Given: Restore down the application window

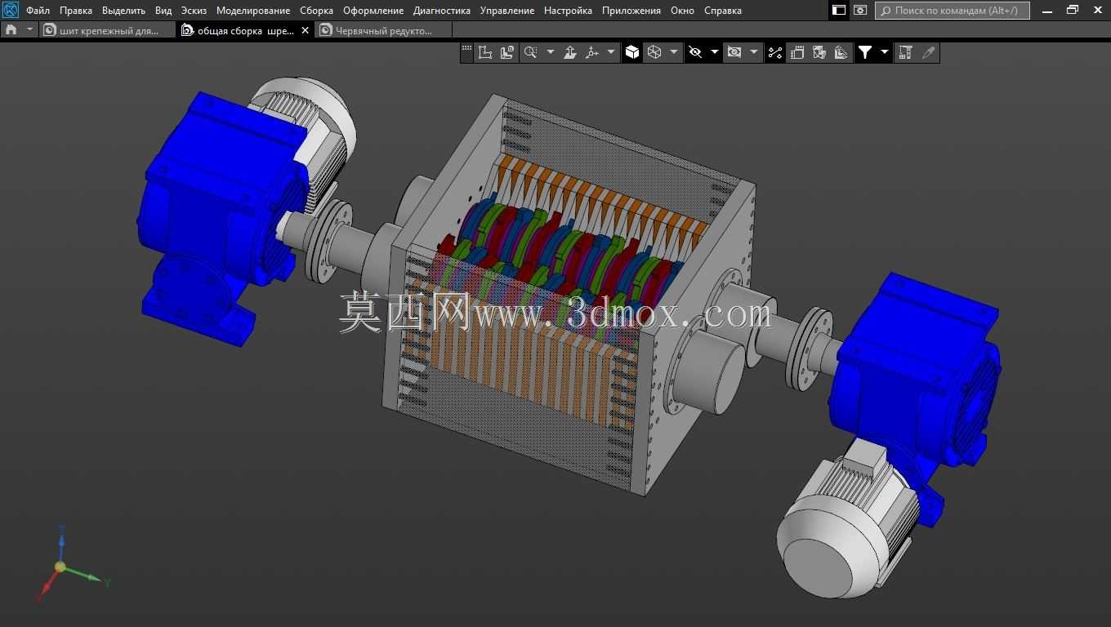Looking at the screenshot, I should [1073, 11].
